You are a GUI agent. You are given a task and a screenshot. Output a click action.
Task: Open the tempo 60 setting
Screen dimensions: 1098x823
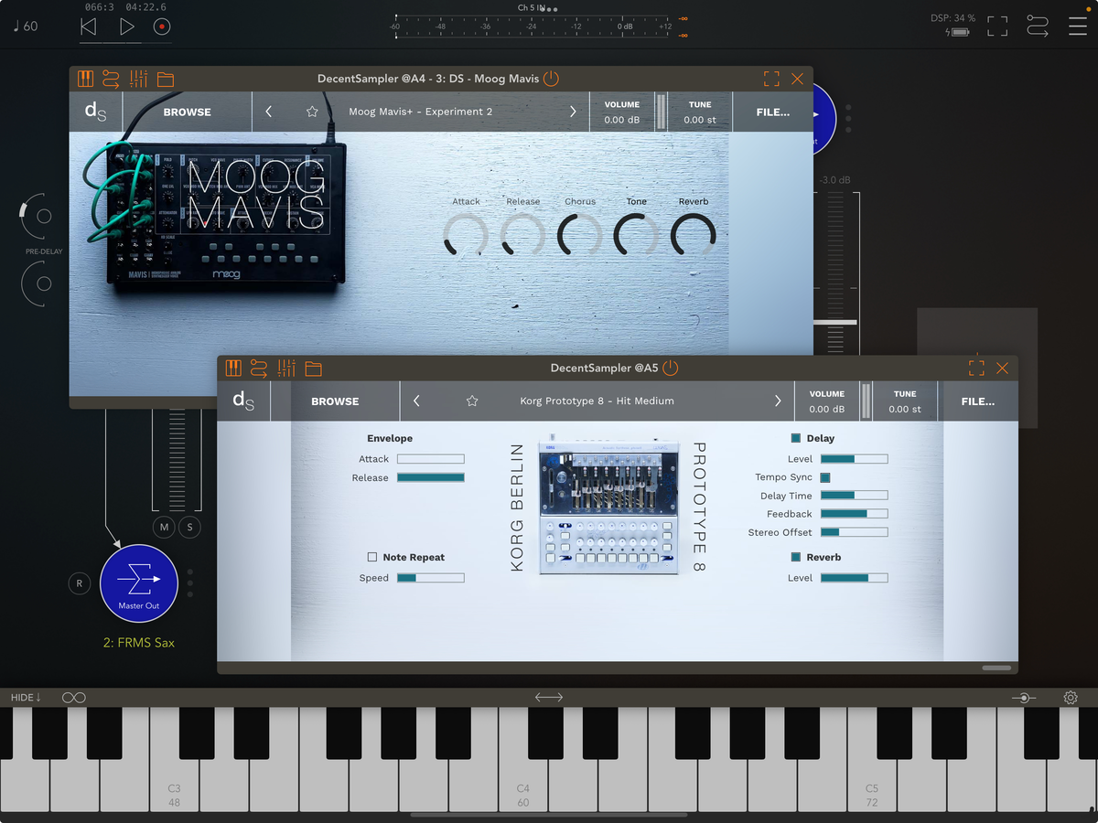coord(26,27)
